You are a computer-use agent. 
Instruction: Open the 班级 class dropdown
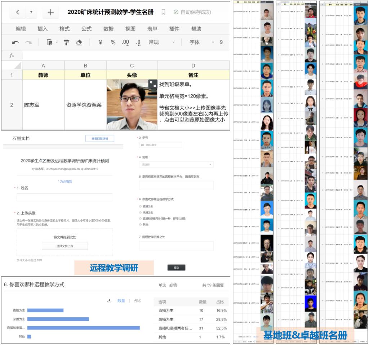[x=176, y=165]
